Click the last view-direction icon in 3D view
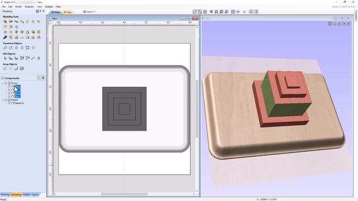 coord(348,23)
